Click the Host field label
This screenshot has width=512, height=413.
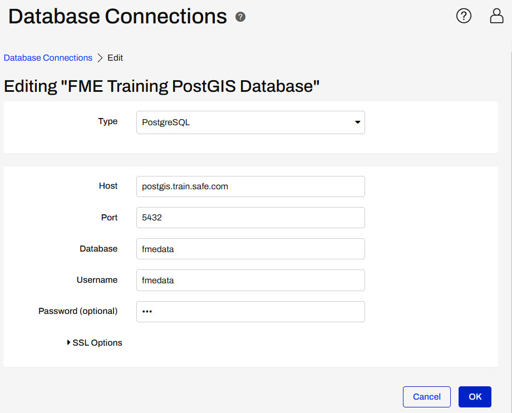[x=108, y=186]
